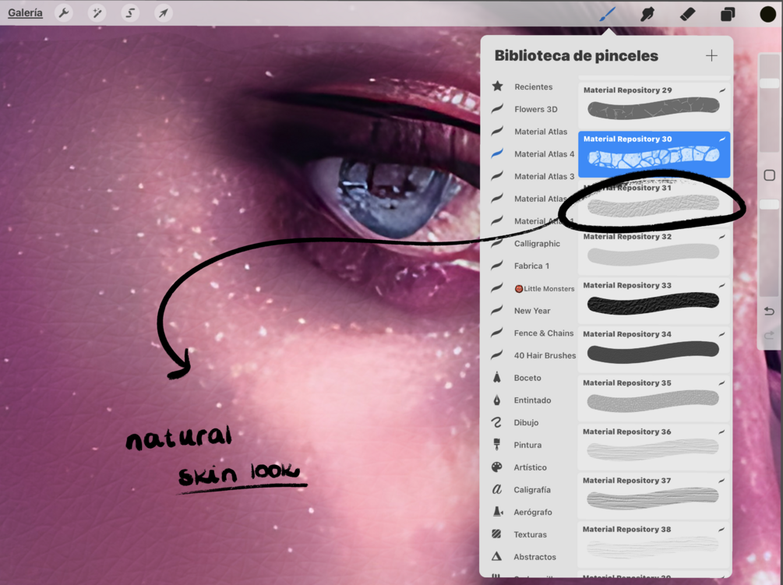Click the Aerógrafo spray icon
The height and width of the screenshot is (585, 783).
498,511
